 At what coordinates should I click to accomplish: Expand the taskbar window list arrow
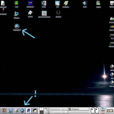click(x=46, y=111)
